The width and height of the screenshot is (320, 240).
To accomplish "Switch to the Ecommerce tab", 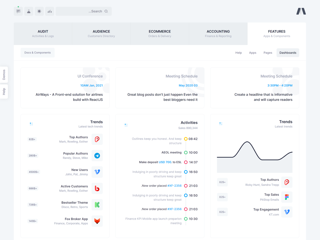I will pyautogui.click(x=160, y=34).
